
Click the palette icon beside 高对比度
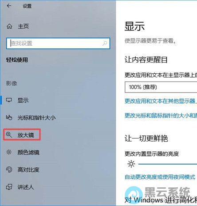(x=9, y=170)
